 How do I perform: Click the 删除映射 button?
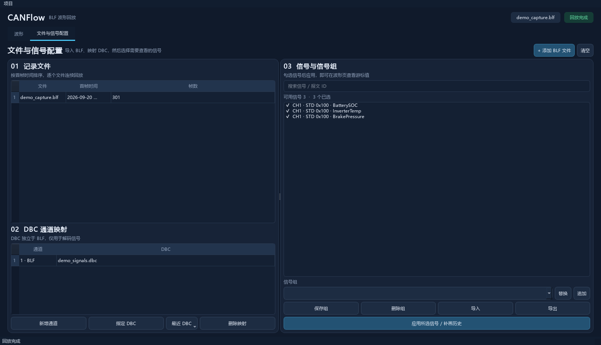[x=237, y=323]
